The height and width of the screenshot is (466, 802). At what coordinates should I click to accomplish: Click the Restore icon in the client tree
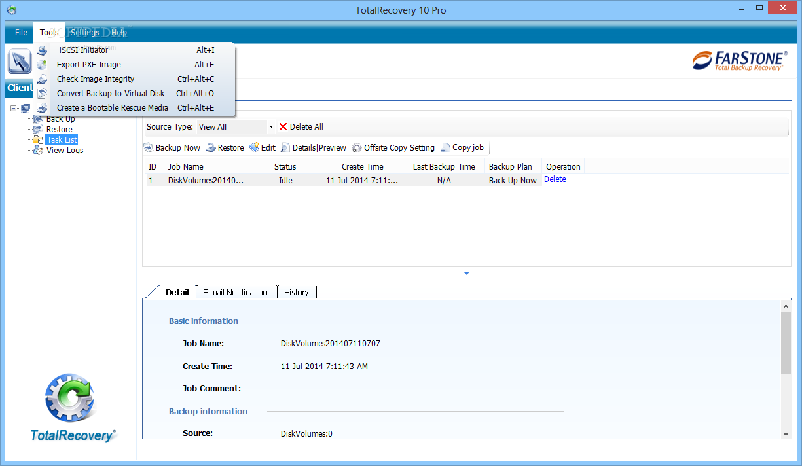pos(38,130)
